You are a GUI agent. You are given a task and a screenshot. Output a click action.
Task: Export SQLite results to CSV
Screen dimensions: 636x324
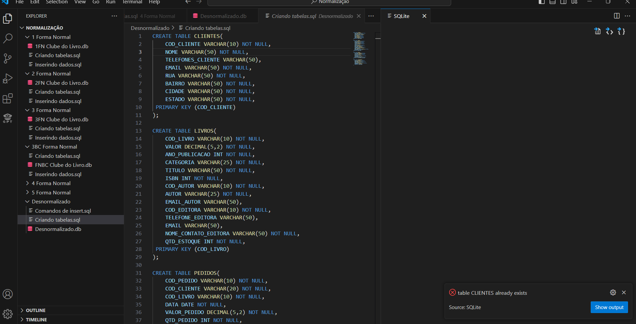(598, 31)
